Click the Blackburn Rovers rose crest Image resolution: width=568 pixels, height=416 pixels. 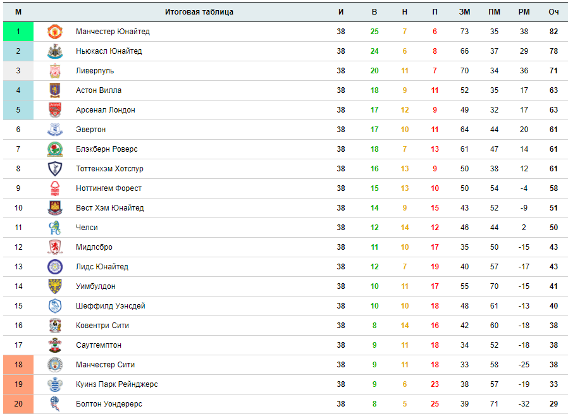click(54, 149)
